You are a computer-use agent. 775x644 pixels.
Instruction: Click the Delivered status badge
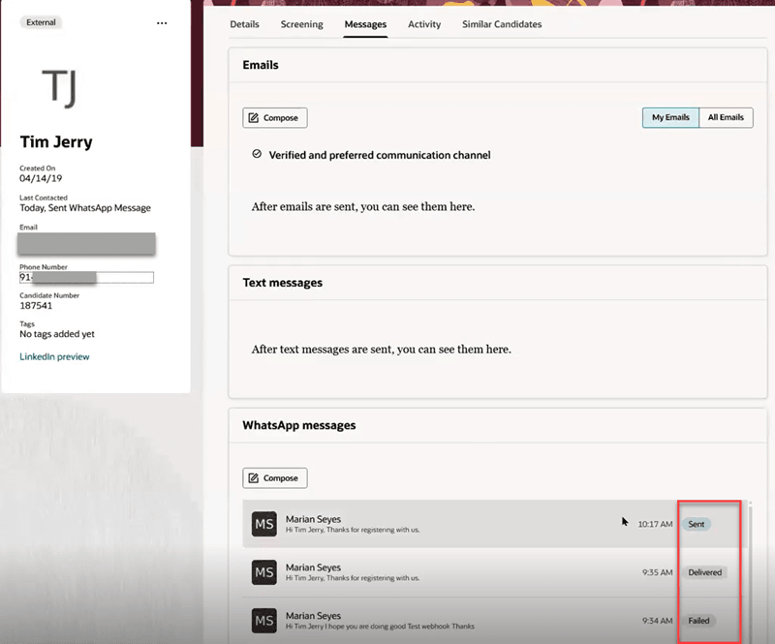(x=705, y=572)
